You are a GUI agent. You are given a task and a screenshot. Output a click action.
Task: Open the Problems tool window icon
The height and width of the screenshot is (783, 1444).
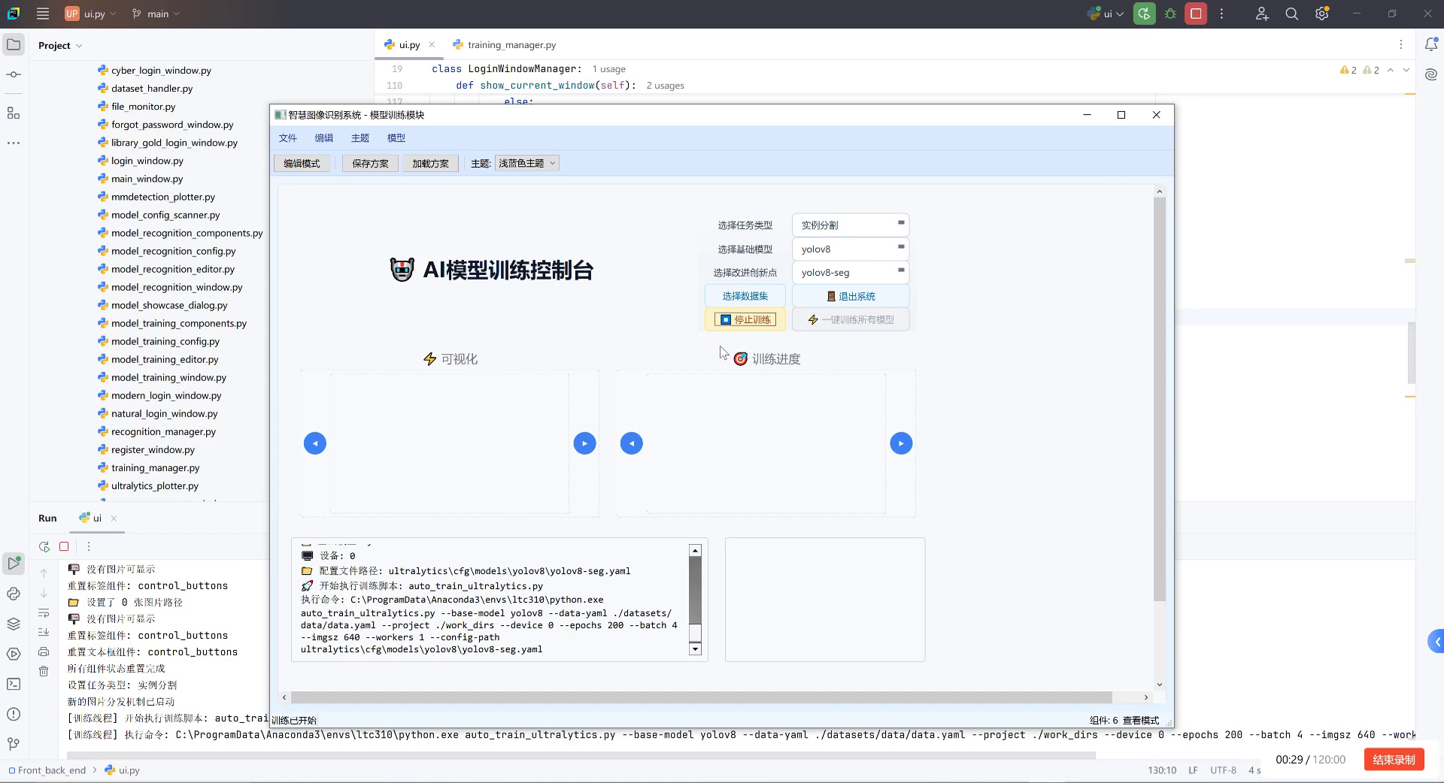pos(14,714)
